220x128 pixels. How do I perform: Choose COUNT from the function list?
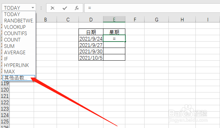coord(19,40)
